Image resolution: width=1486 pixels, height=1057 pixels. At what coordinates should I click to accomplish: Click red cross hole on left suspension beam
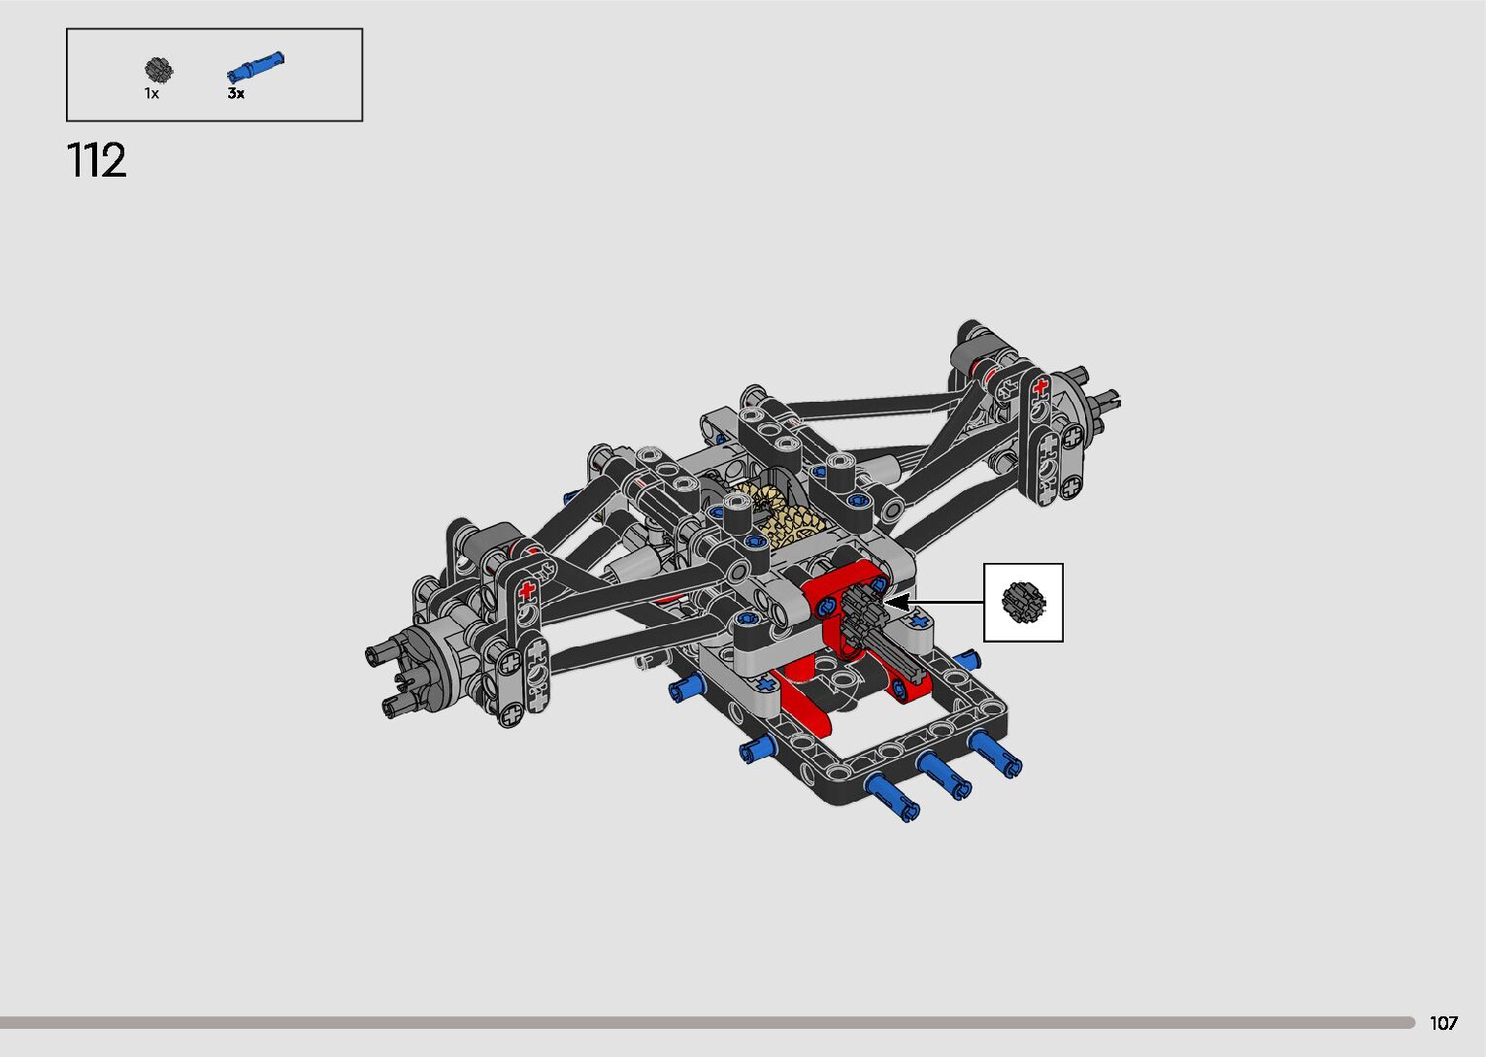pos(526,589)
